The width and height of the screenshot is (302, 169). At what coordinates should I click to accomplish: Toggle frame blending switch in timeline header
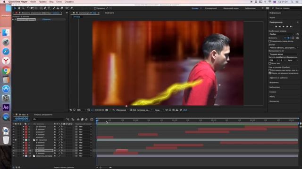(82, 119)
